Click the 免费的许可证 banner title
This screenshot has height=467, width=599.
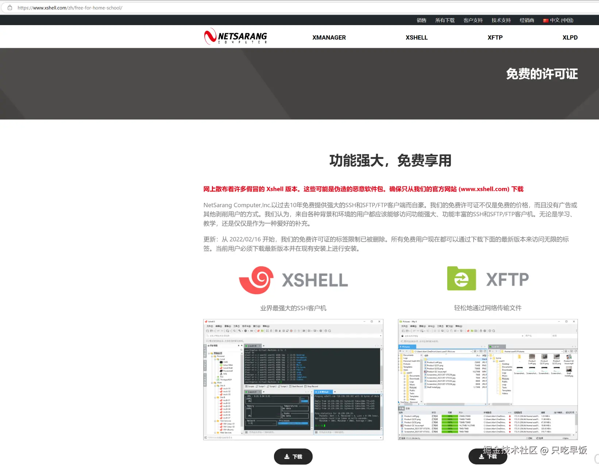[542, 74]
